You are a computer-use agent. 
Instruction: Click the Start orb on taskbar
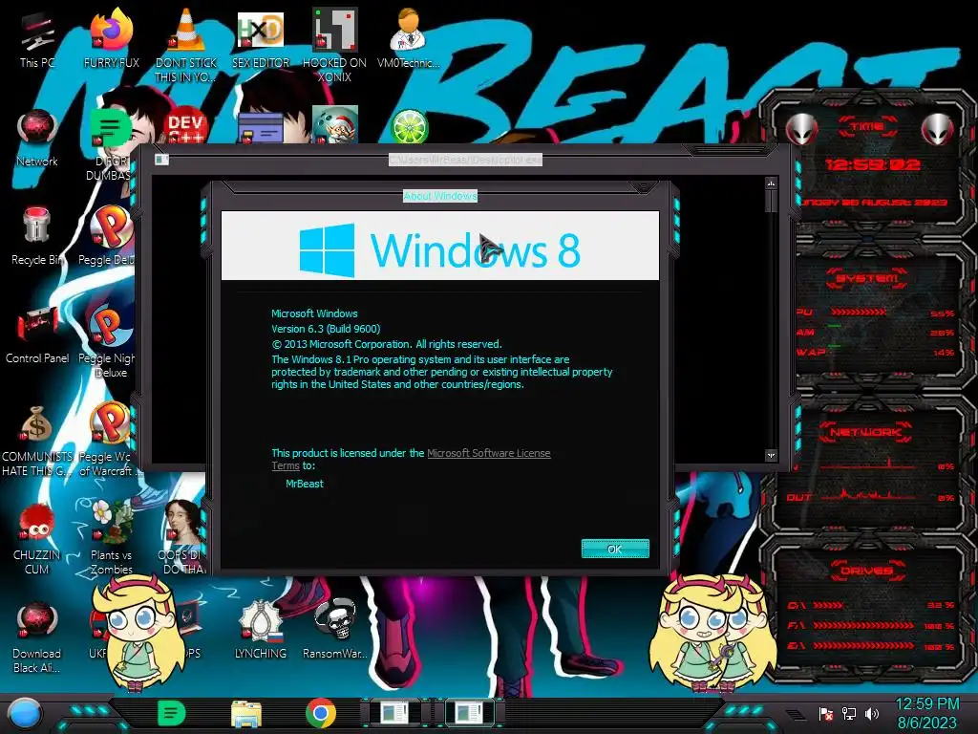click(x=24, y=714)
